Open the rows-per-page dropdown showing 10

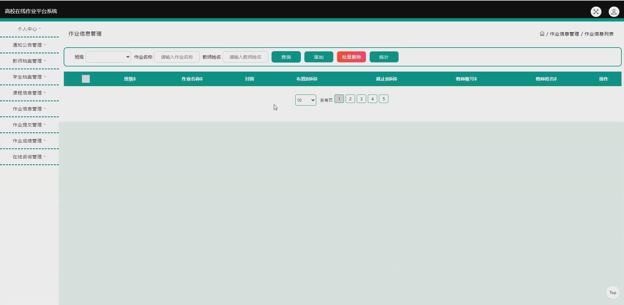coord(306,100)
